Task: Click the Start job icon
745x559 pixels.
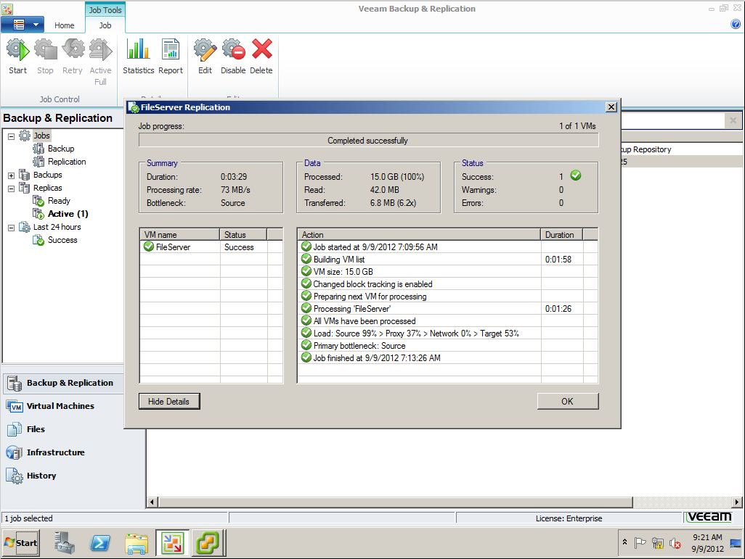Action: point(18,50)
